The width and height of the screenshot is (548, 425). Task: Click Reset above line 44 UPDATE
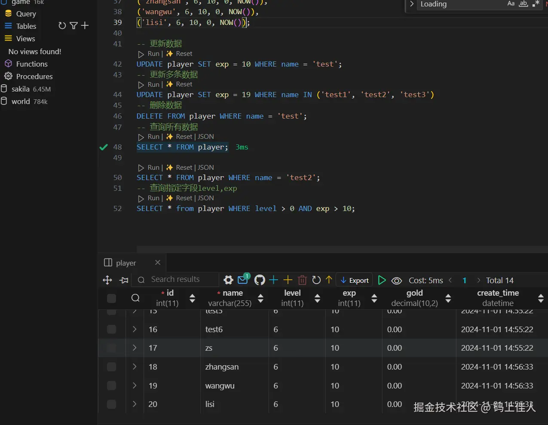(184, 84)
